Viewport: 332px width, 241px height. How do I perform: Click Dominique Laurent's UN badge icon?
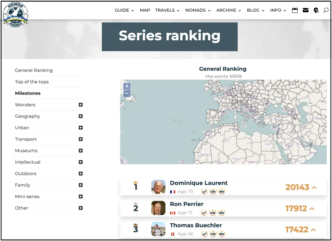(213, 192)
